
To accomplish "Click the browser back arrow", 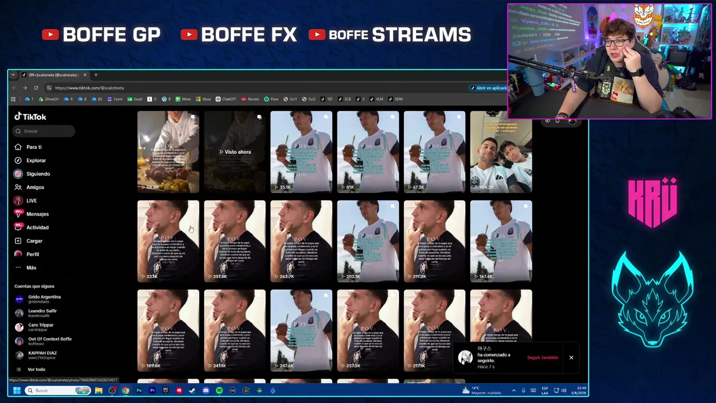I will 14,88.
